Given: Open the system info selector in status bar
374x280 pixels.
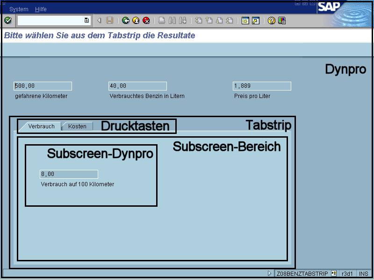Looking at the screenshot, I should pyautogui.click(x=334, y=273).
